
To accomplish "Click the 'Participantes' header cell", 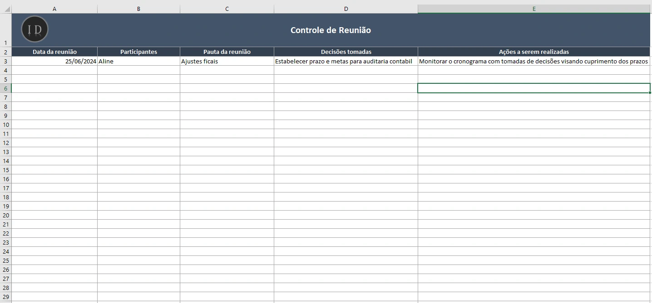I will coord(138,52).
